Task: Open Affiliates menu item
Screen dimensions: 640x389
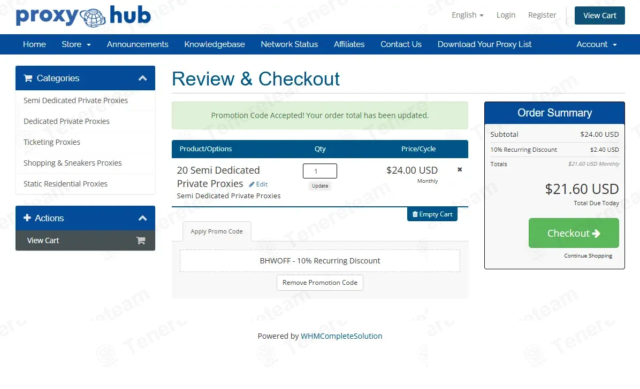Action: pos(349,44)
